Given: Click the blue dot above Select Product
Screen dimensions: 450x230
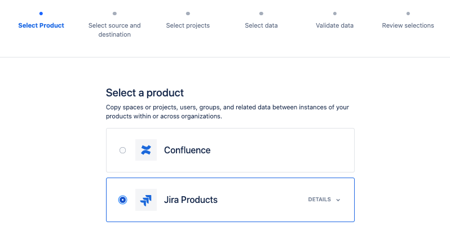Looking at the screenshot, I should [41, 13].
